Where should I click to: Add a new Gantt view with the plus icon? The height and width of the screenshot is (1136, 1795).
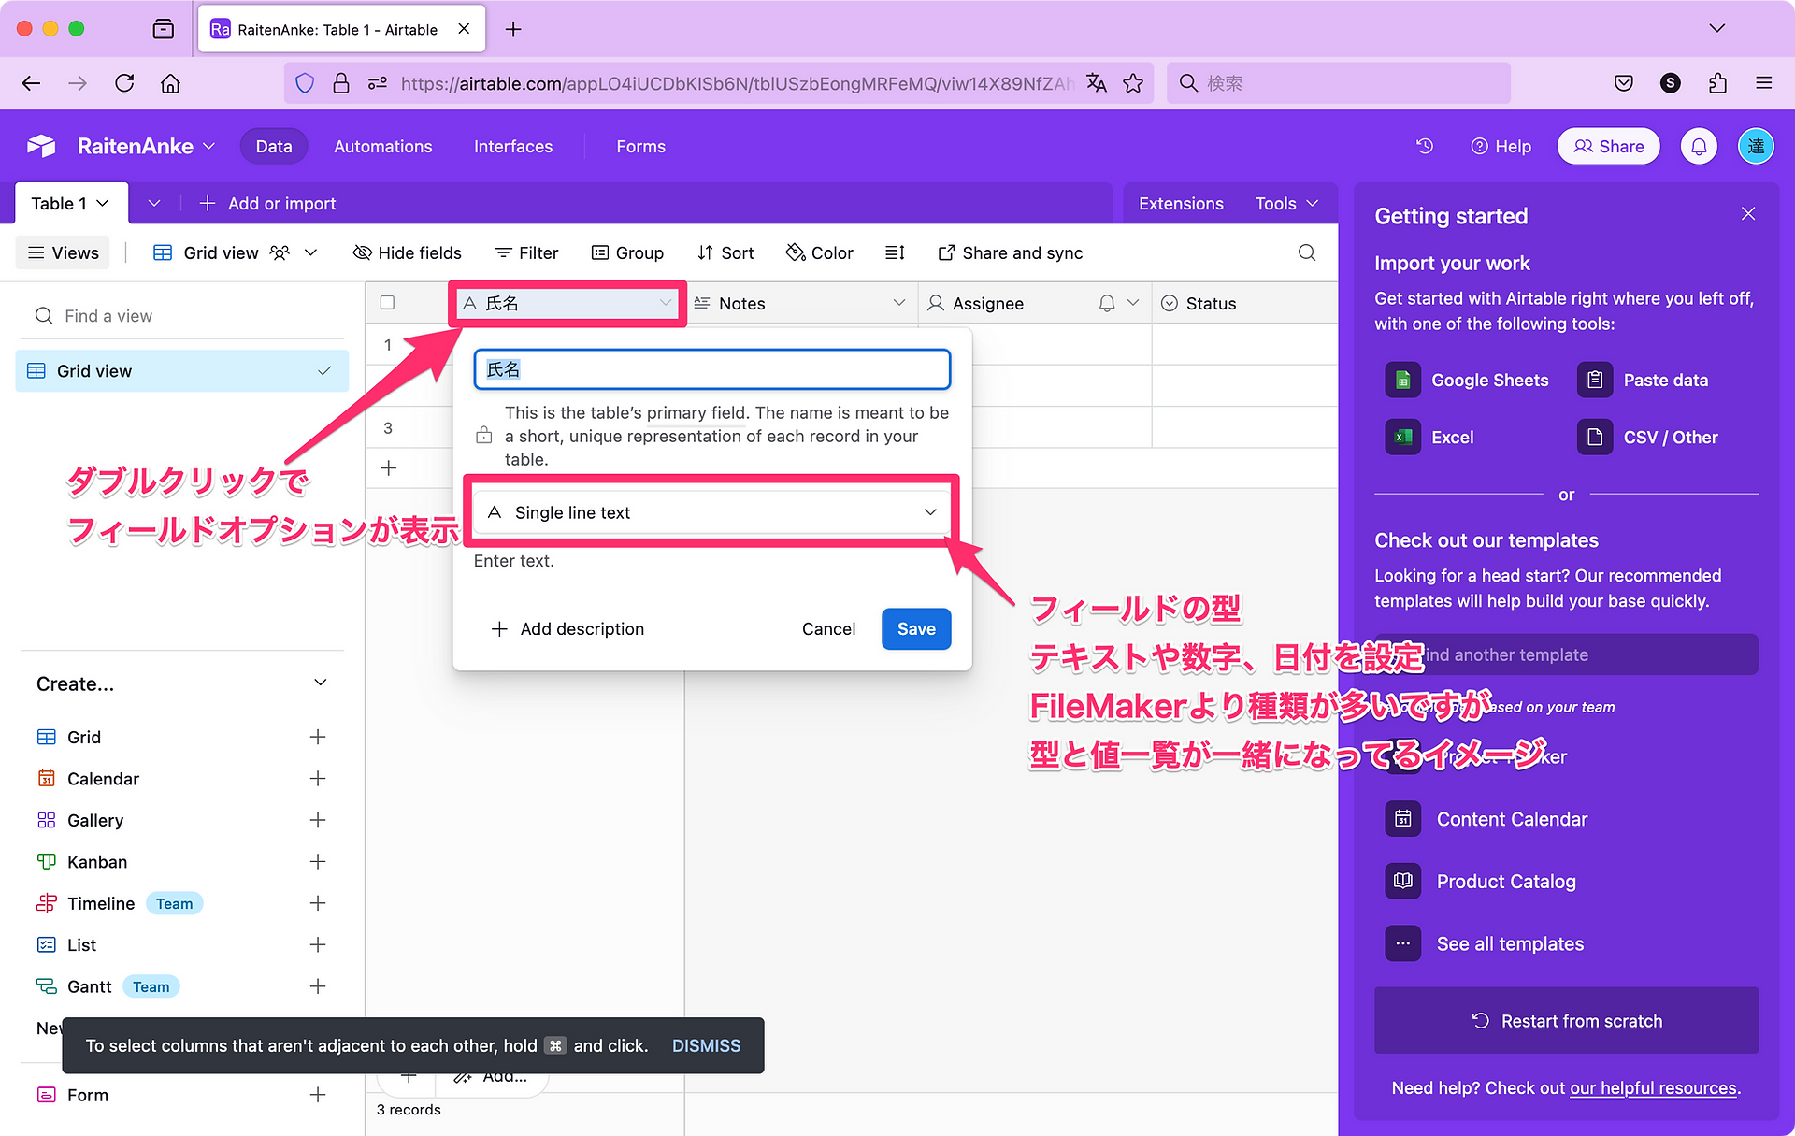318,986
